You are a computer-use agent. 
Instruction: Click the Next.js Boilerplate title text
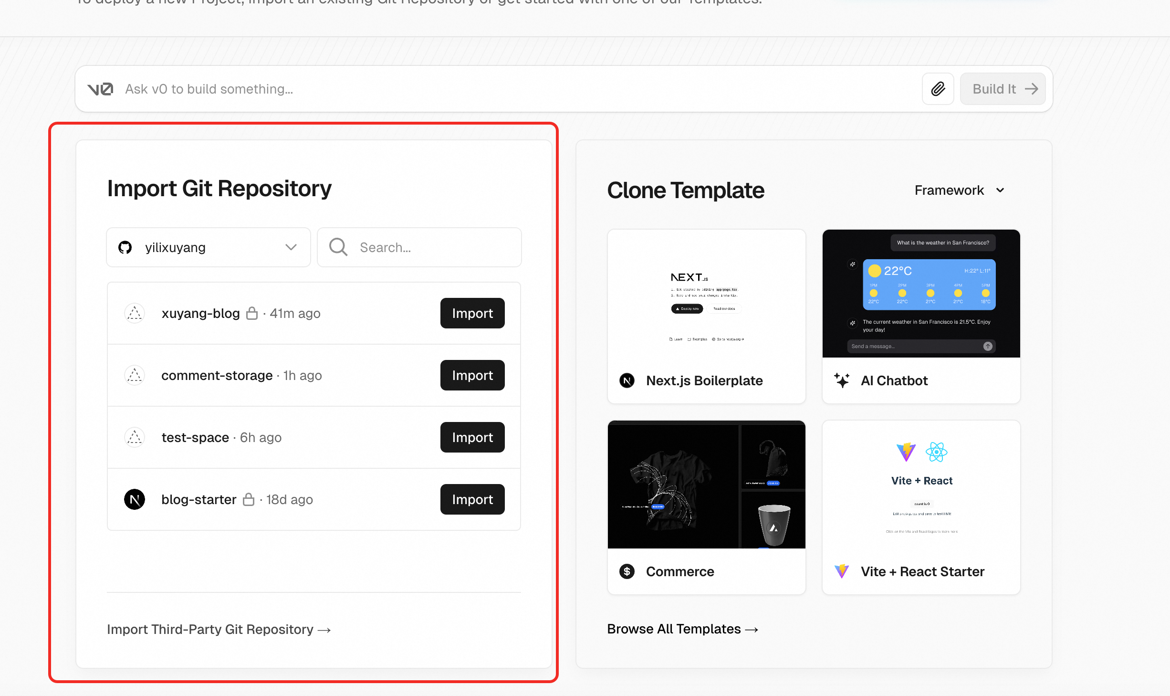[x=704, y=380]
